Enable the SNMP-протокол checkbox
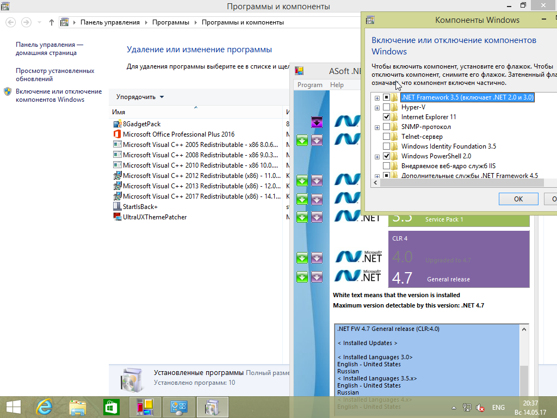 point(387,126)
